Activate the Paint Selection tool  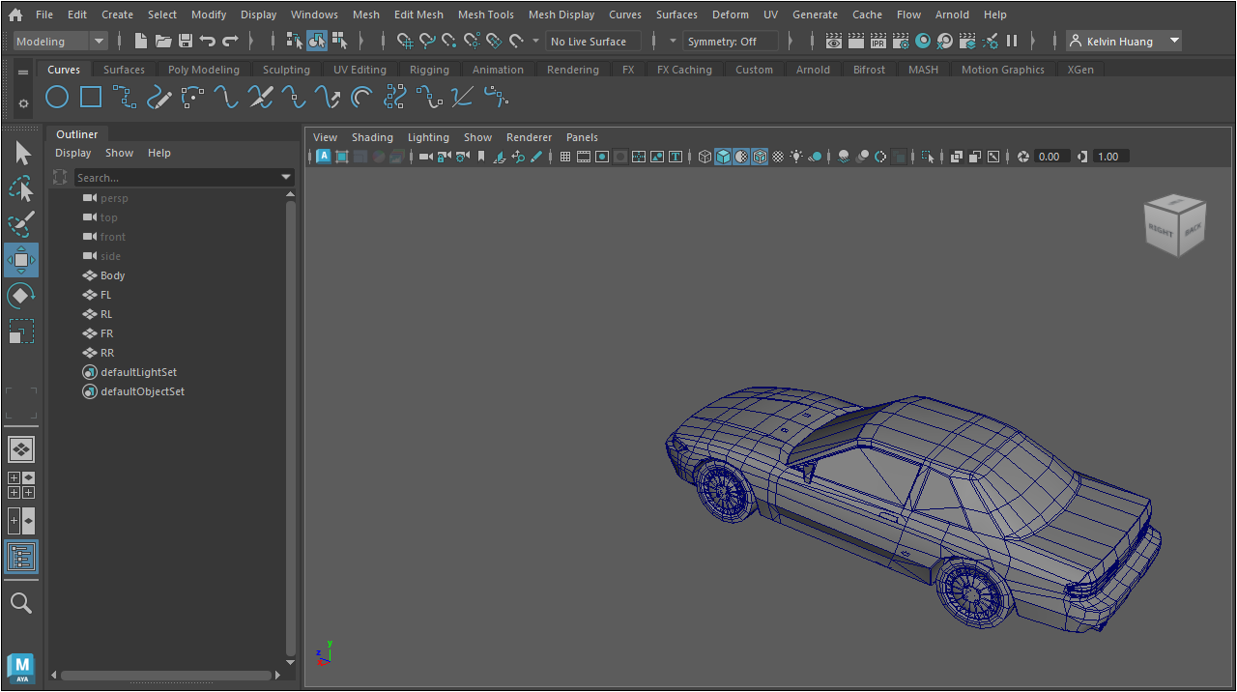click(x=21, y=224)
